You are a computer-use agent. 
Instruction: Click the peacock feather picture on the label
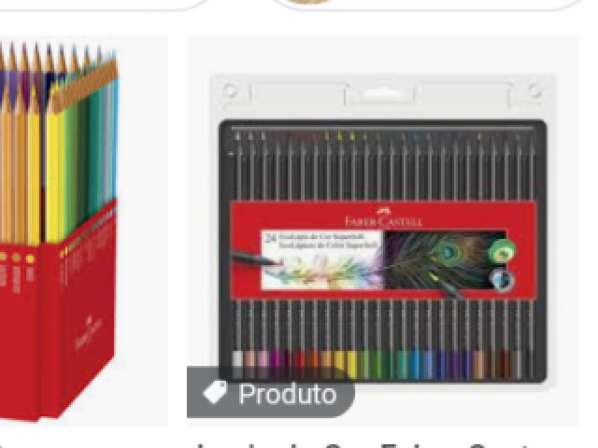(445, 259)
